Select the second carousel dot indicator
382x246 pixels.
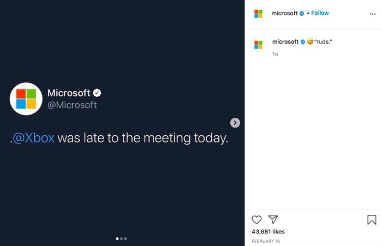(121, 239)
